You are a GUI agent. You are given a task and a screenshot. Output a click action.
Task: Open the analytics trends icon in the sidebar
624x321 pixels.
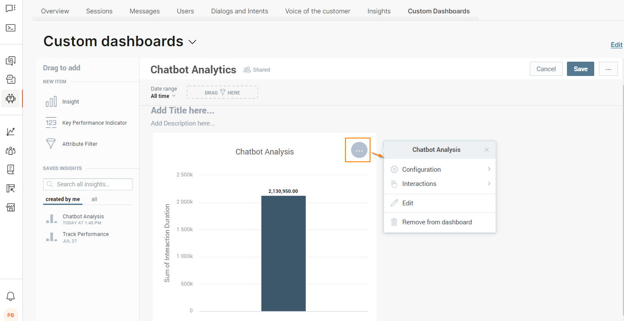[11, 132]
